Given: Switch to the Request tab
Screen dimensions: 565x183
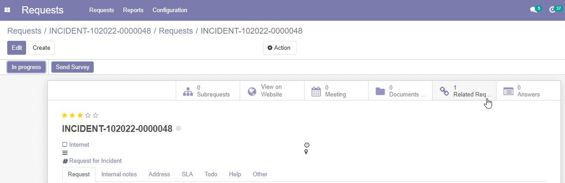Looking at the screenshot, I should (x=79, y=174).
